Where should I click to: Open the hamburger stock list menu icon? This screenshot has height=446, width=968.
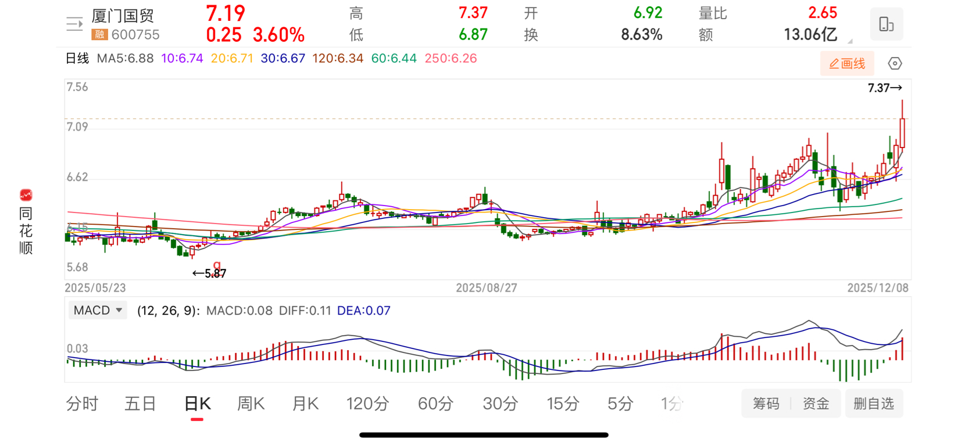pos(74,24)
